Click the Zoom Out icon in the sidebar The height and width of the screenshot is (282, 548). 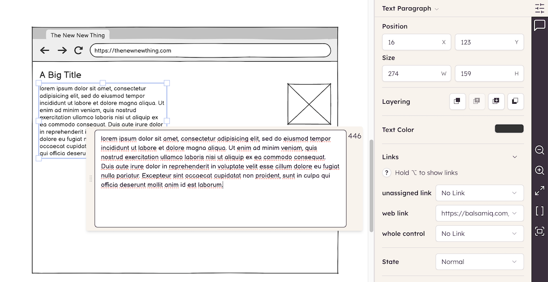pos(539,150)
